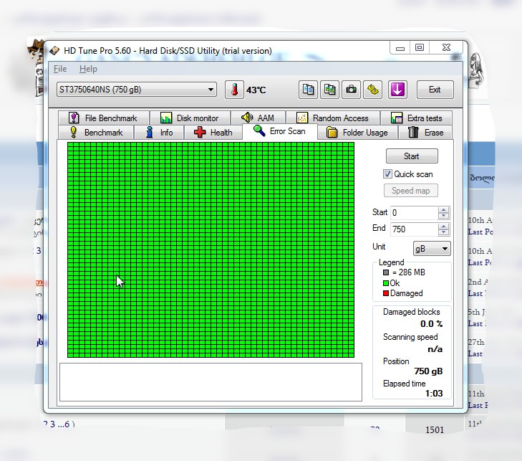Select the Error Scan tab
522x461 pixels.
[x=280, y=131]
